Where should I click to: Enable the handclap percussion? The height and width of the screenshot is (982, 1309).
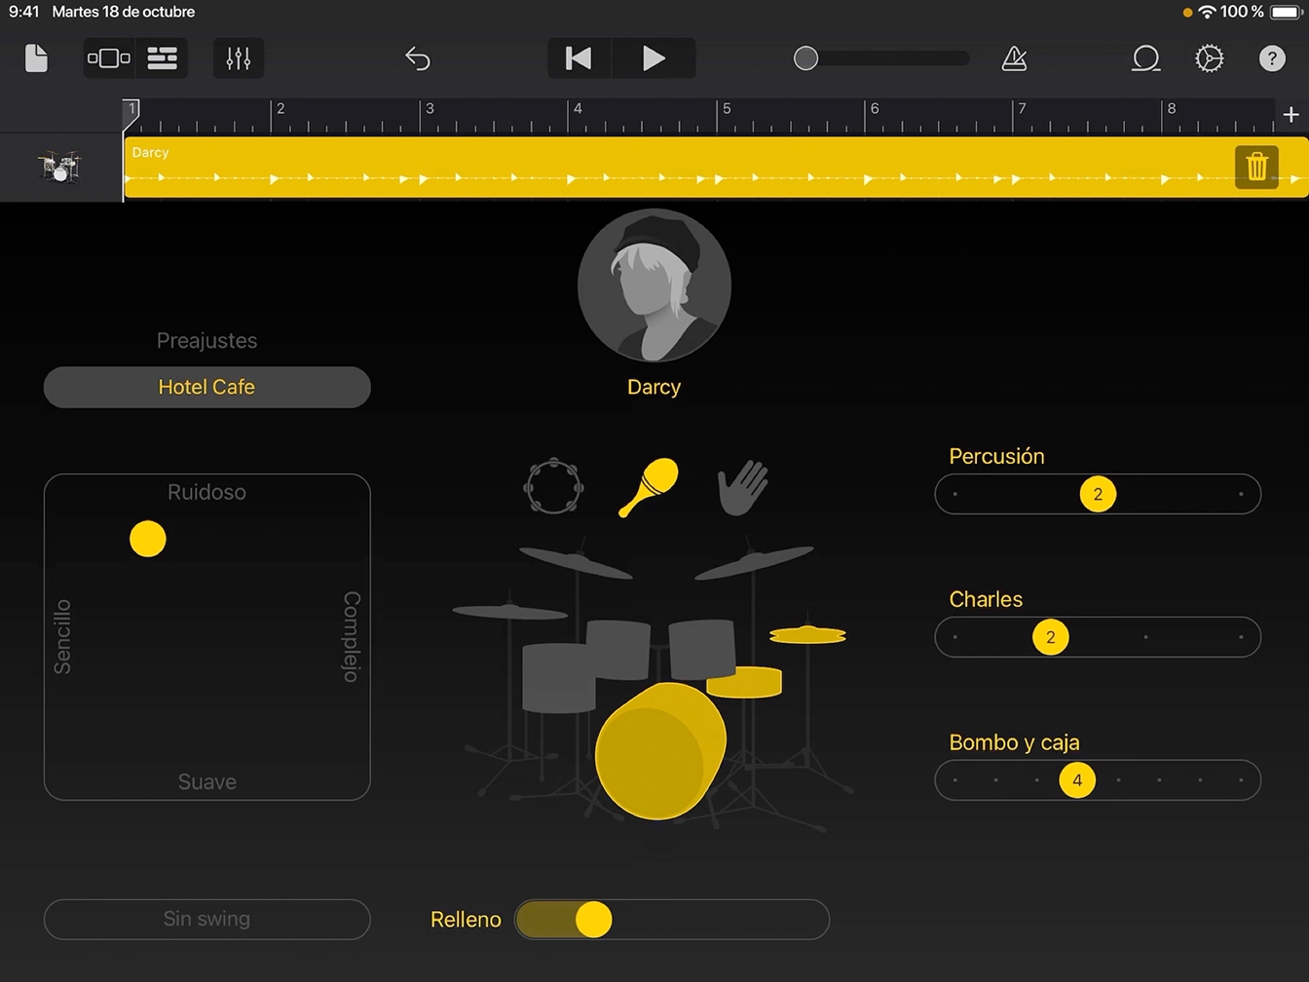[742, 487]
